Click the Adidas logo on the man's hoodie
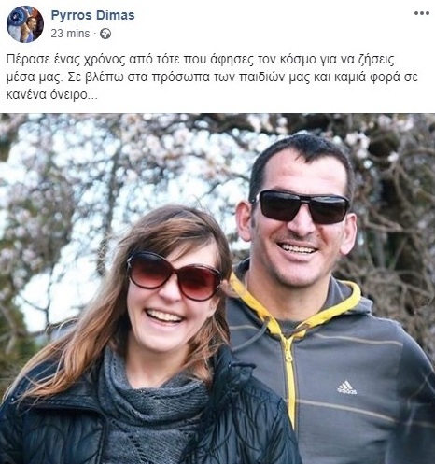 (x=347, y=388)
